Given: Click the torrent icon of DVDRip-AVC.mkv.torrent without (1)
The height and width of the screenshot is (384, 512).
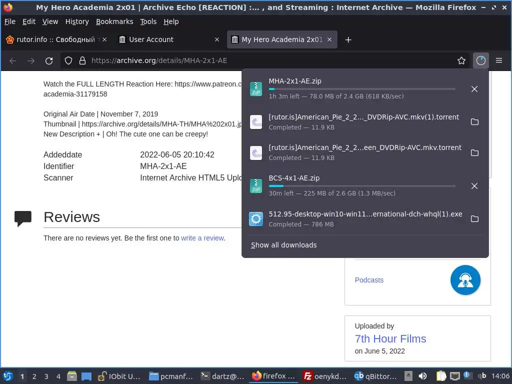Looking at the screenshot, I should 256,153.
